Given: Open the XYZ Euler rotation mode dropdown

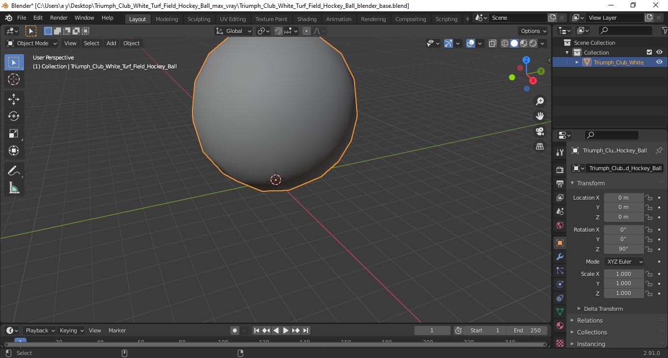Looking at the screenshot, I should pos(624,262).
